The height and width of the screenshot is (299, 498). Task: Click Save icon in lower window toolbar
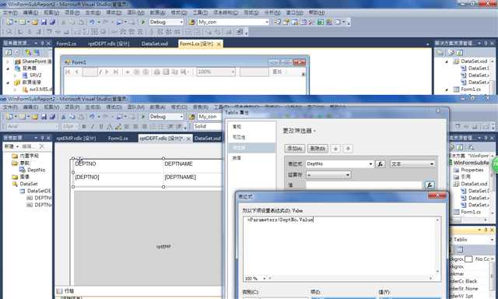coord(44,117)
